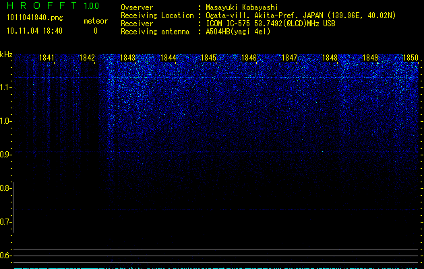Image resolution: width=424 pixels, height=269 pixels.
Task: Click the 1843 time marker
Action: 127,58
